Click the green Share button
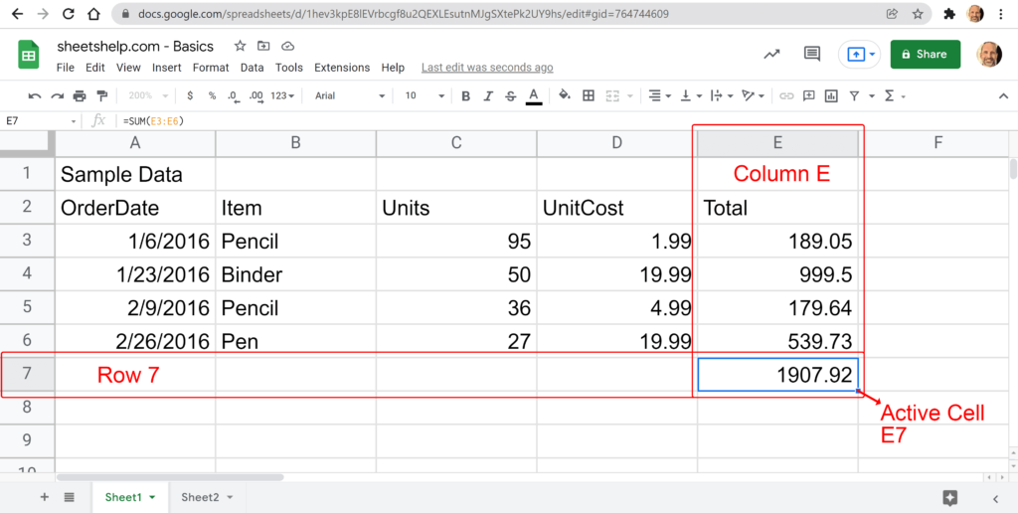Screen dimensions: 1018x513 pyautogui.click(x=925, y=55)
